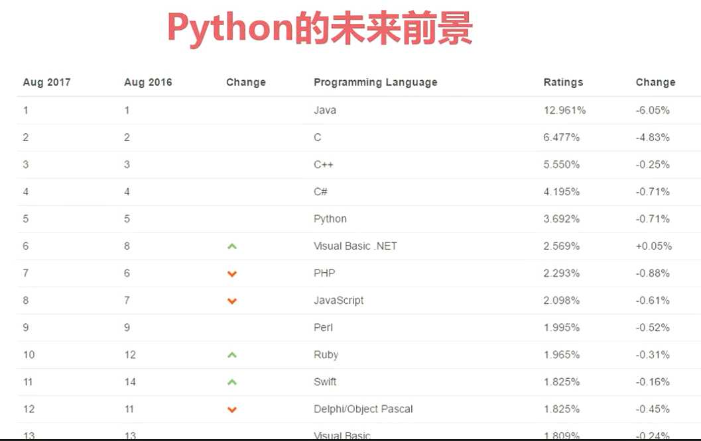This screenshot has width=701, height=441.
Task: Click the green up arrow beside Ruby
Action: pos(232,355)
